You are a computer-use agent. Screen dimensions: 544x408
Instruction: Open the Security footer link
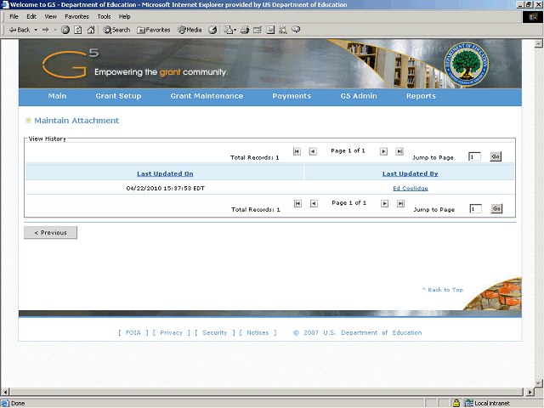pyautogui.click(x=215, y=332)
